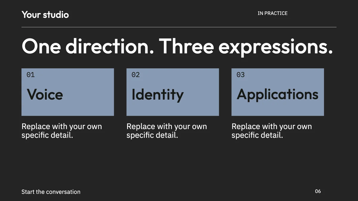Click the 01 number label
The height and width of the screenshot is (201, 358).
click(x=31, y=75)
